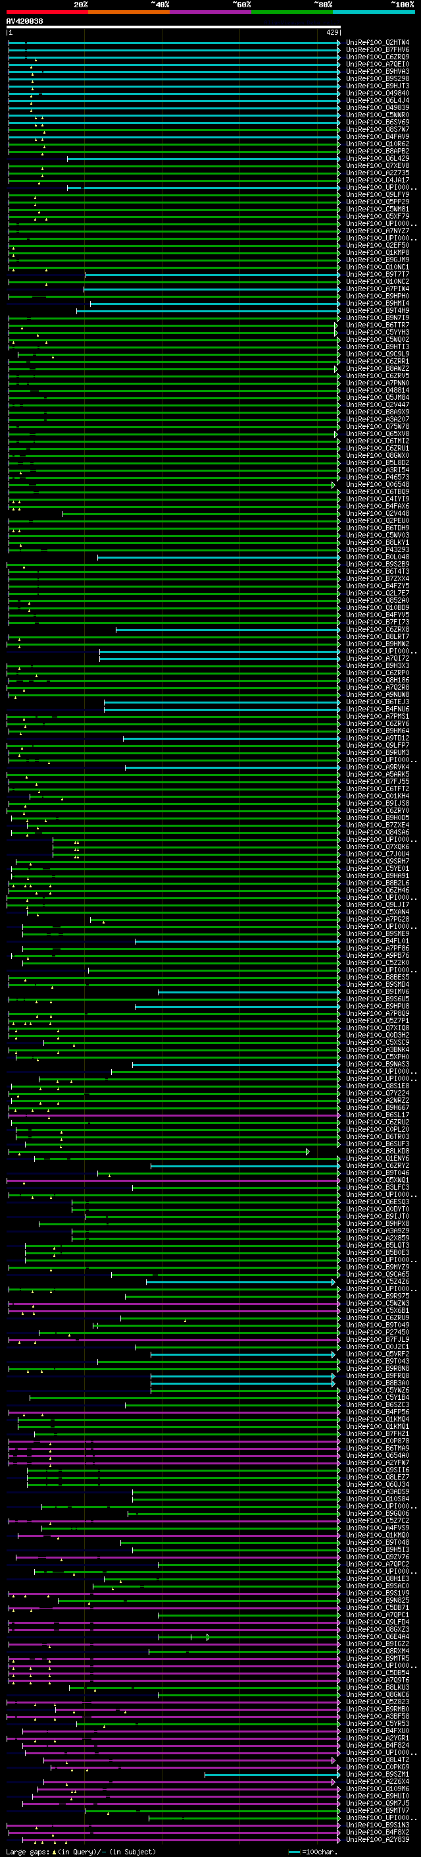Screen dimensions: 421x1857
Task: Select entry UniRef100_Q1KMP8
Action: (x=378, y=252)
